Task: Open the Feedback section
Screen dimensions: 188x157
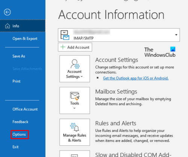Action: [20, 122]
